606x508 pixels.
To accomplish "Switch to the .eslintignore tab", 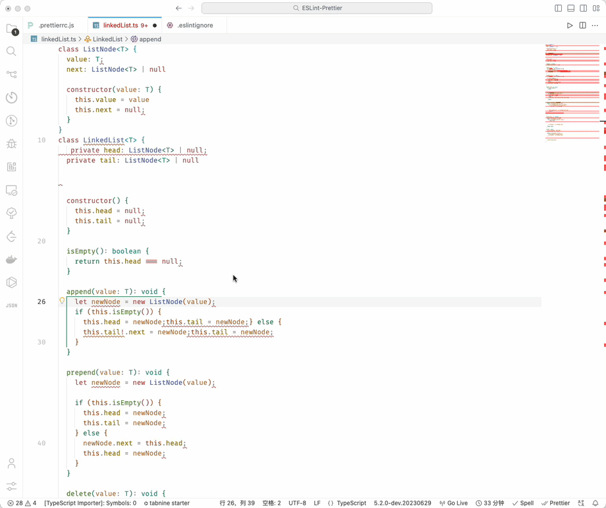I will pyautogui.click(x=194, y=25).
